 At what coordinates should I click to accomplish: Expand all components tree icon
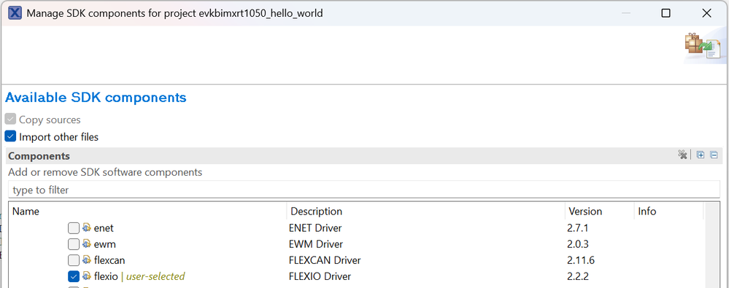700,155
